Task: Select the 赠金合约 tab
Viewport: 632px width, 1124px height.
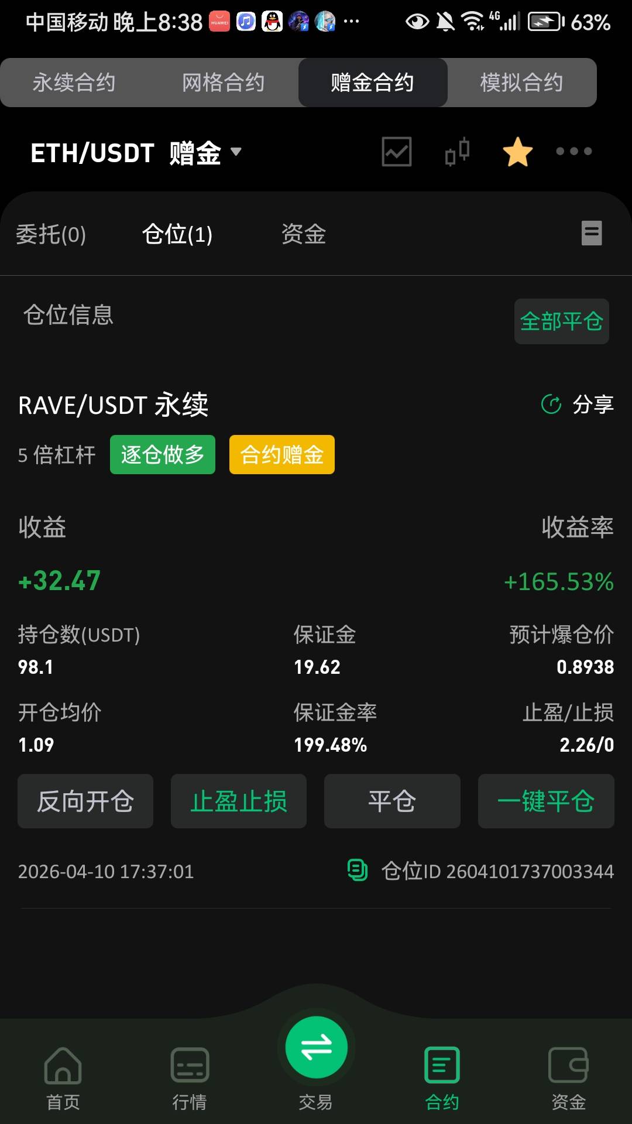Action: coord(373,83)
